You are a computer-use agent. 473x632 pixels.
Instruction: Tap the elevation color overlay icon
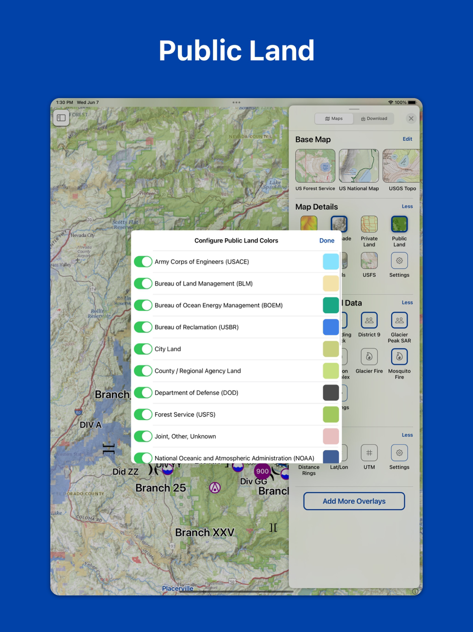309,224
